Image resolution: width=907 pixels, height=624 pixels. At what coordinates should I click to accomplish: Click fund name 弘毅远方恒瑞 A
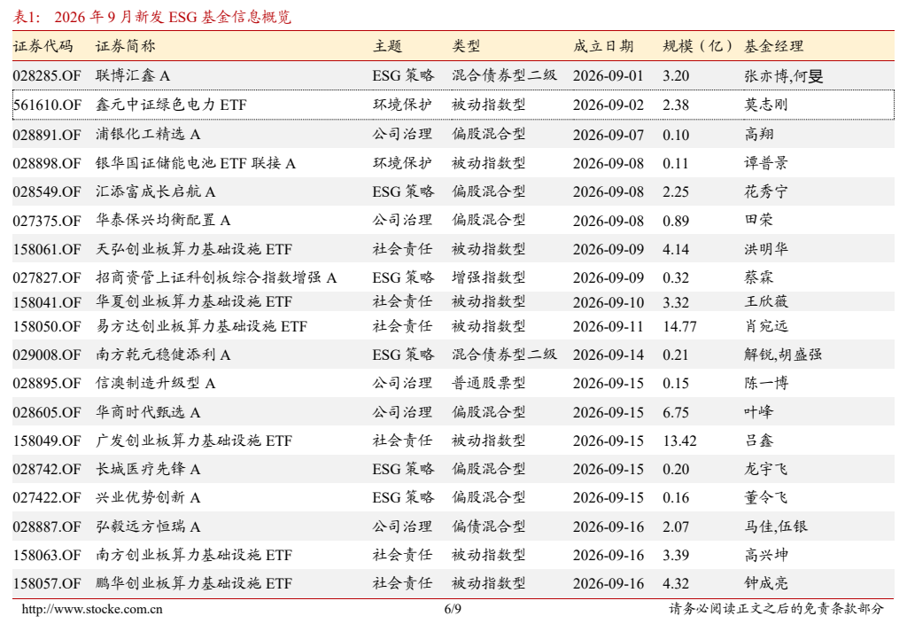tap(148, 526)
